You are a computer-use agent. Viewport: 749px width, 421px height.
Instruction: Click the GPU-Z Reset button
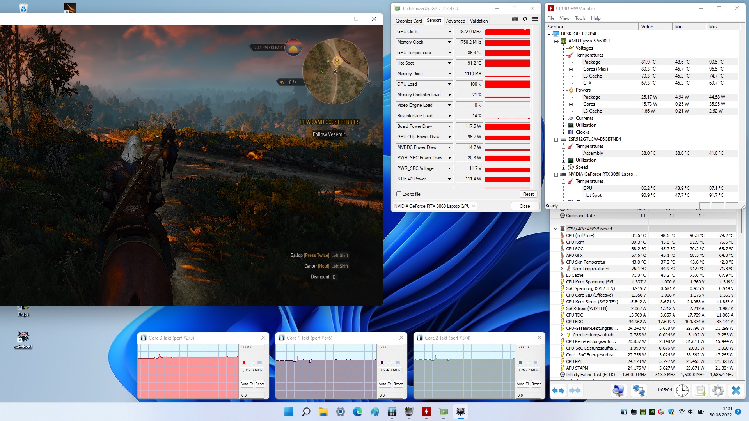[x=528, y=194]
